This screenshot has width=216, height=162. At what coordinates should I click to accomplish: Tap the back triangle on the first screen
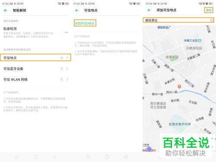54,157
